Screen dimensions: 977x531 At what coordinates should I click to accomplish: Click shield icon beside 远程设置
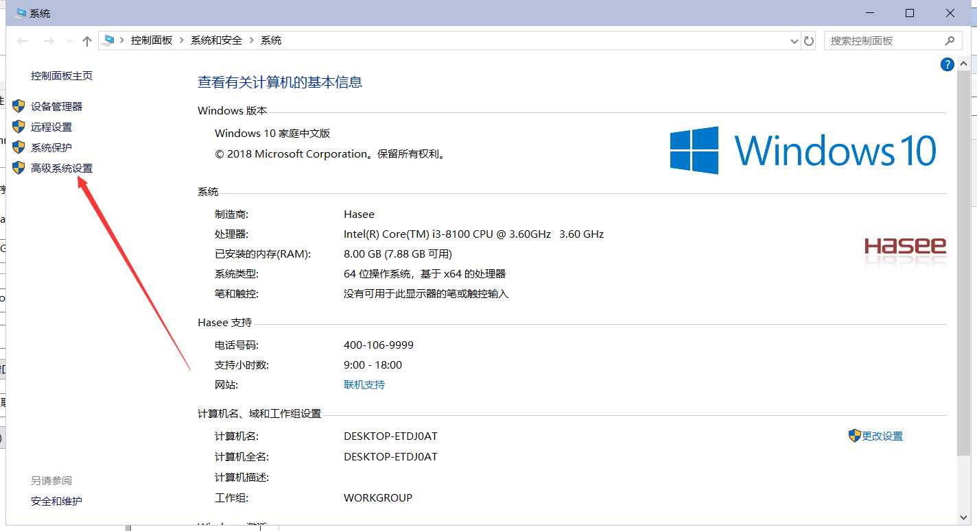(x=19, y=127)
